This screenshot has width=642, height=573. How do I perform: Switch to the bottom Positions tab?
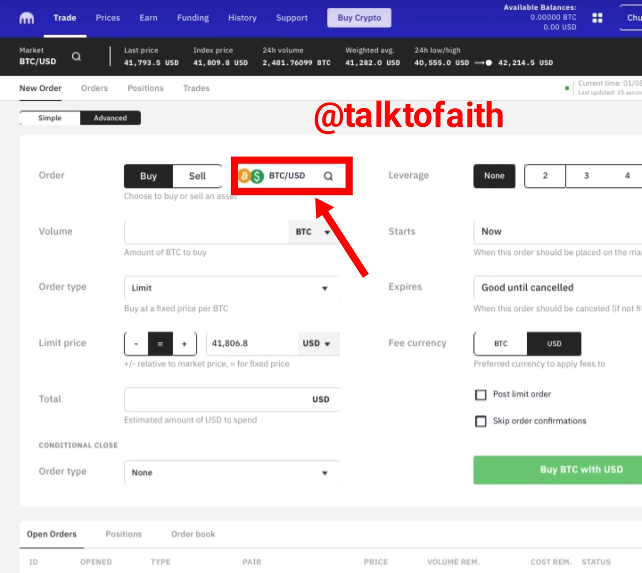coord(124,534)
